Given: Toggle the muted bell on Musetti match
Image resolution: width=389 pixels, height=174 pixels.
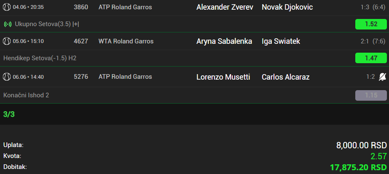Looking at the screenshot, I should (382, 77).
